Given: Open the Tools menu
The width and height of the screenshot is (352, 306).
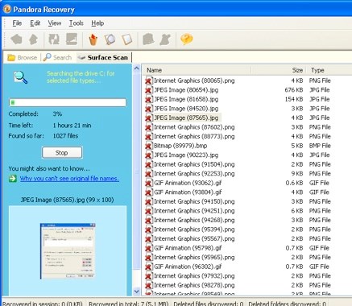Looking at the screenshot, I should click(77, 23).
